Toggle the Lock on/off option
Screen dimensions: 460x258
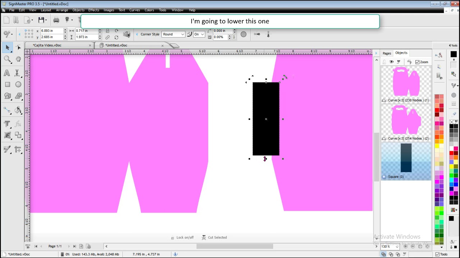click(x=183, y=238)
